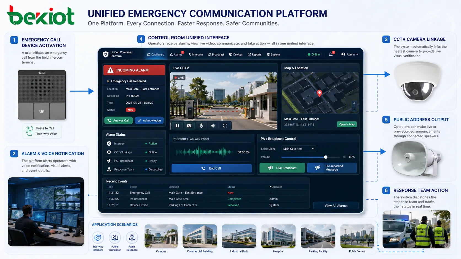Open the Public Venue thumbnail

pos(357,236)
